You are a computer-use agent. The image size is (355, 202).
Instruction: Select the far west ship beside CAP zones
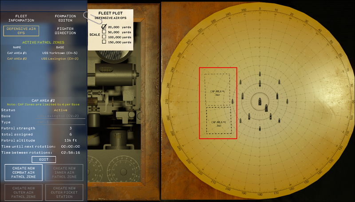click(x=233, y=101)
